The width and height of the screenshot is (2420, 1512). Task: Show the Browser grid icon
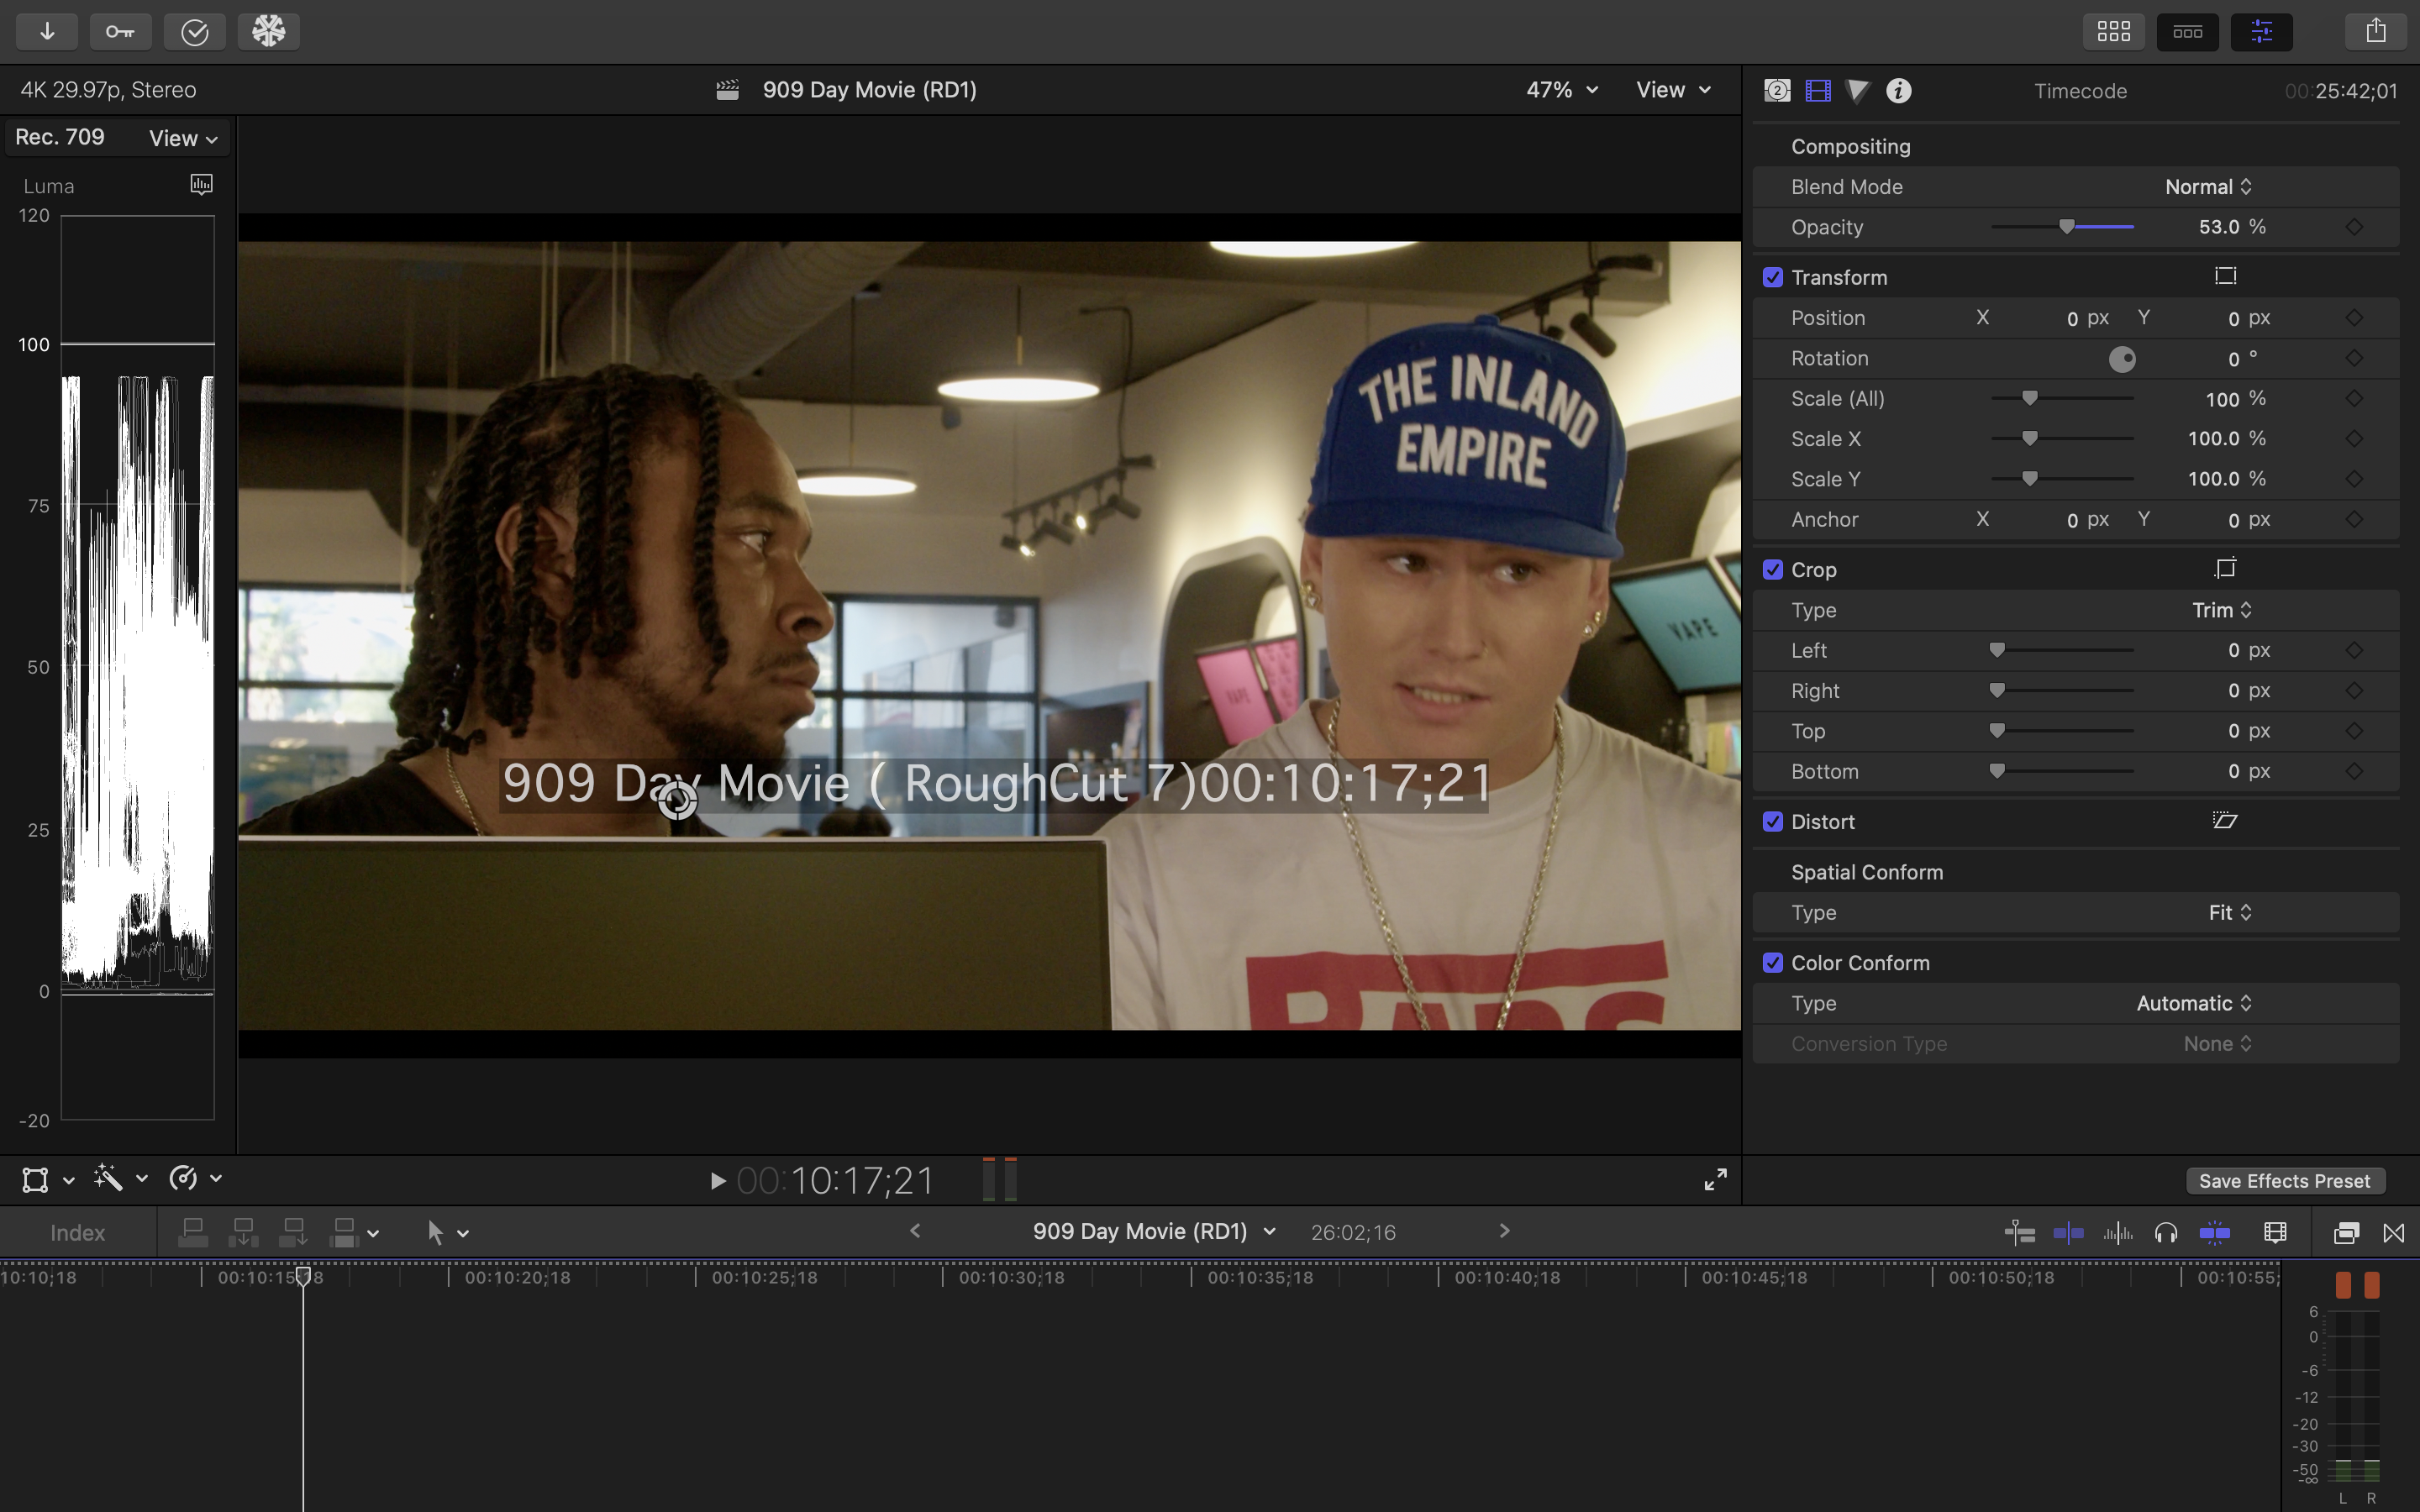tap(2113, 32)
